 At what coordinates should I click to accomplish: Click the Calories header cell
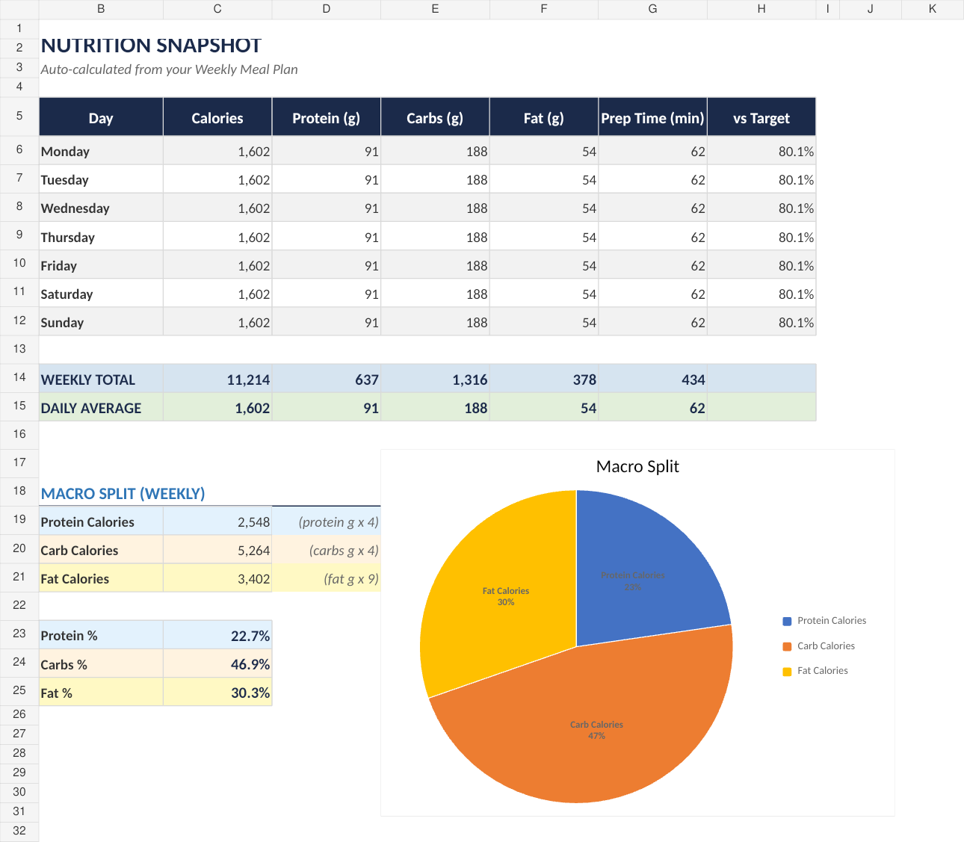coord(217,117)
